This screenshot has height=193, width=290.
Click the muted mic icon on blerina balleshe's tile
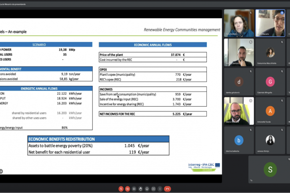click(x=250, y=130)
